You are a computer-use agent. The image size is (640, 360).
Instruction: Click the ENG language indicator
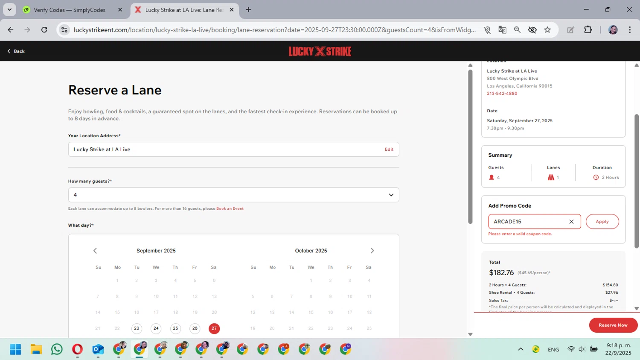(x=553, y=349)
